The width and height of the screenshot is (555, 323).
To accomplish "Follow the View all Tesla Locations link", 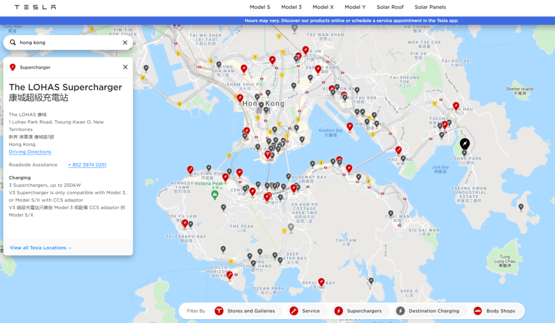I will coord(41,248).
